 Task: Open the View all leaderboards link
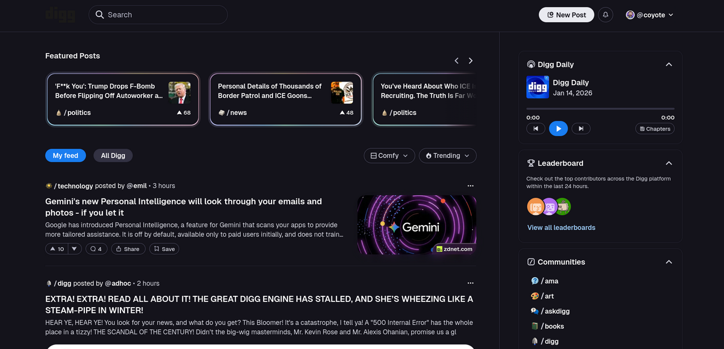coord(561,227)
